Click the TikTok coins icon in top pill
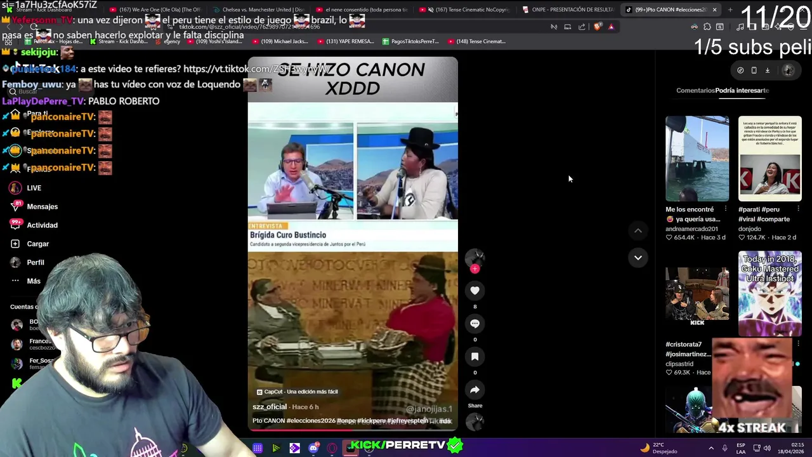812x457 pixels. coord(740,70)
